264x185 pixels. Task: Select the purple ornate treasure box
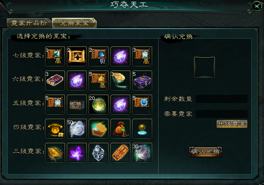[142, 80]
